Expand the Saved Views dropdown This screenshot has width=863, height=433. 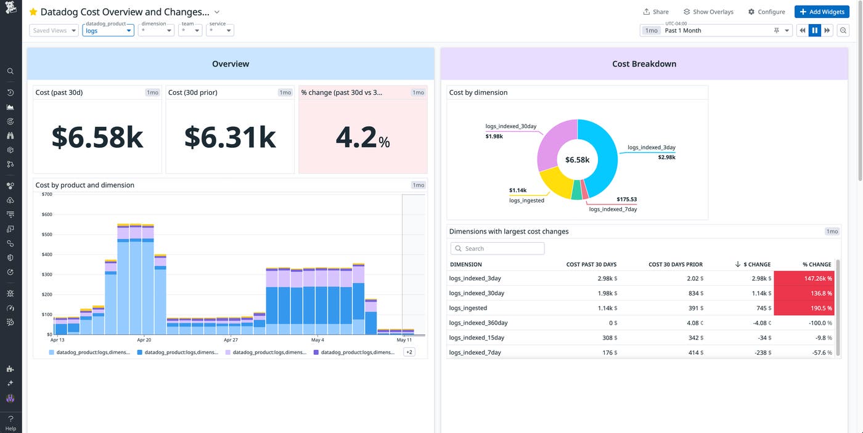tap(54, 30)
